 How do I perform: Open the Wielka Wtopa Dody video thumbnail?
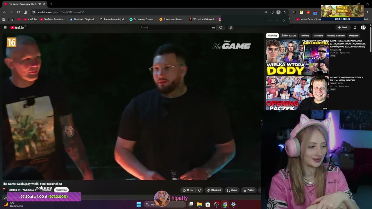click(x=297, y=57)
